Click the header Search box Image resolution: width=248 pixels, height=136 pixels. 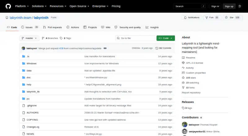(190, 6)
